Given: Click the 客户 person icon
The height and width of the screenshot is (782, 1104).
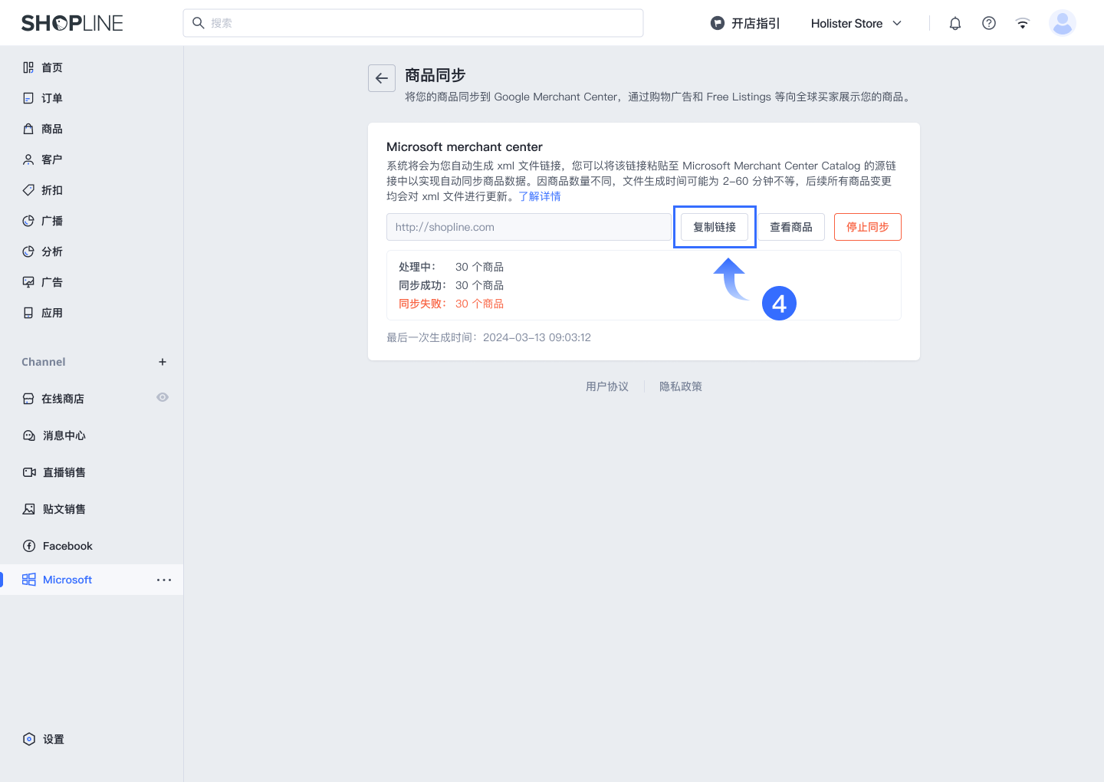Looking at the screenshot, I should click(x=28, y=159).
